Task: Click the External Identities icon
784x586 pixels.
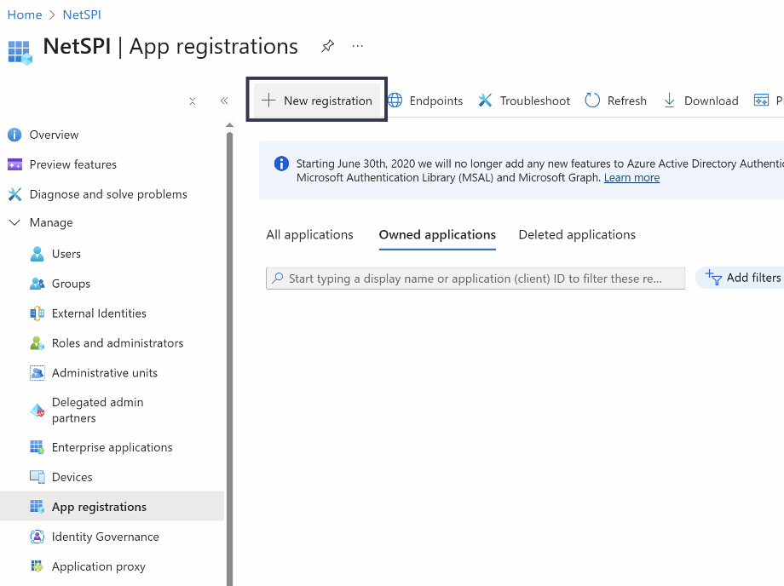Action: (x=37, y=313)
